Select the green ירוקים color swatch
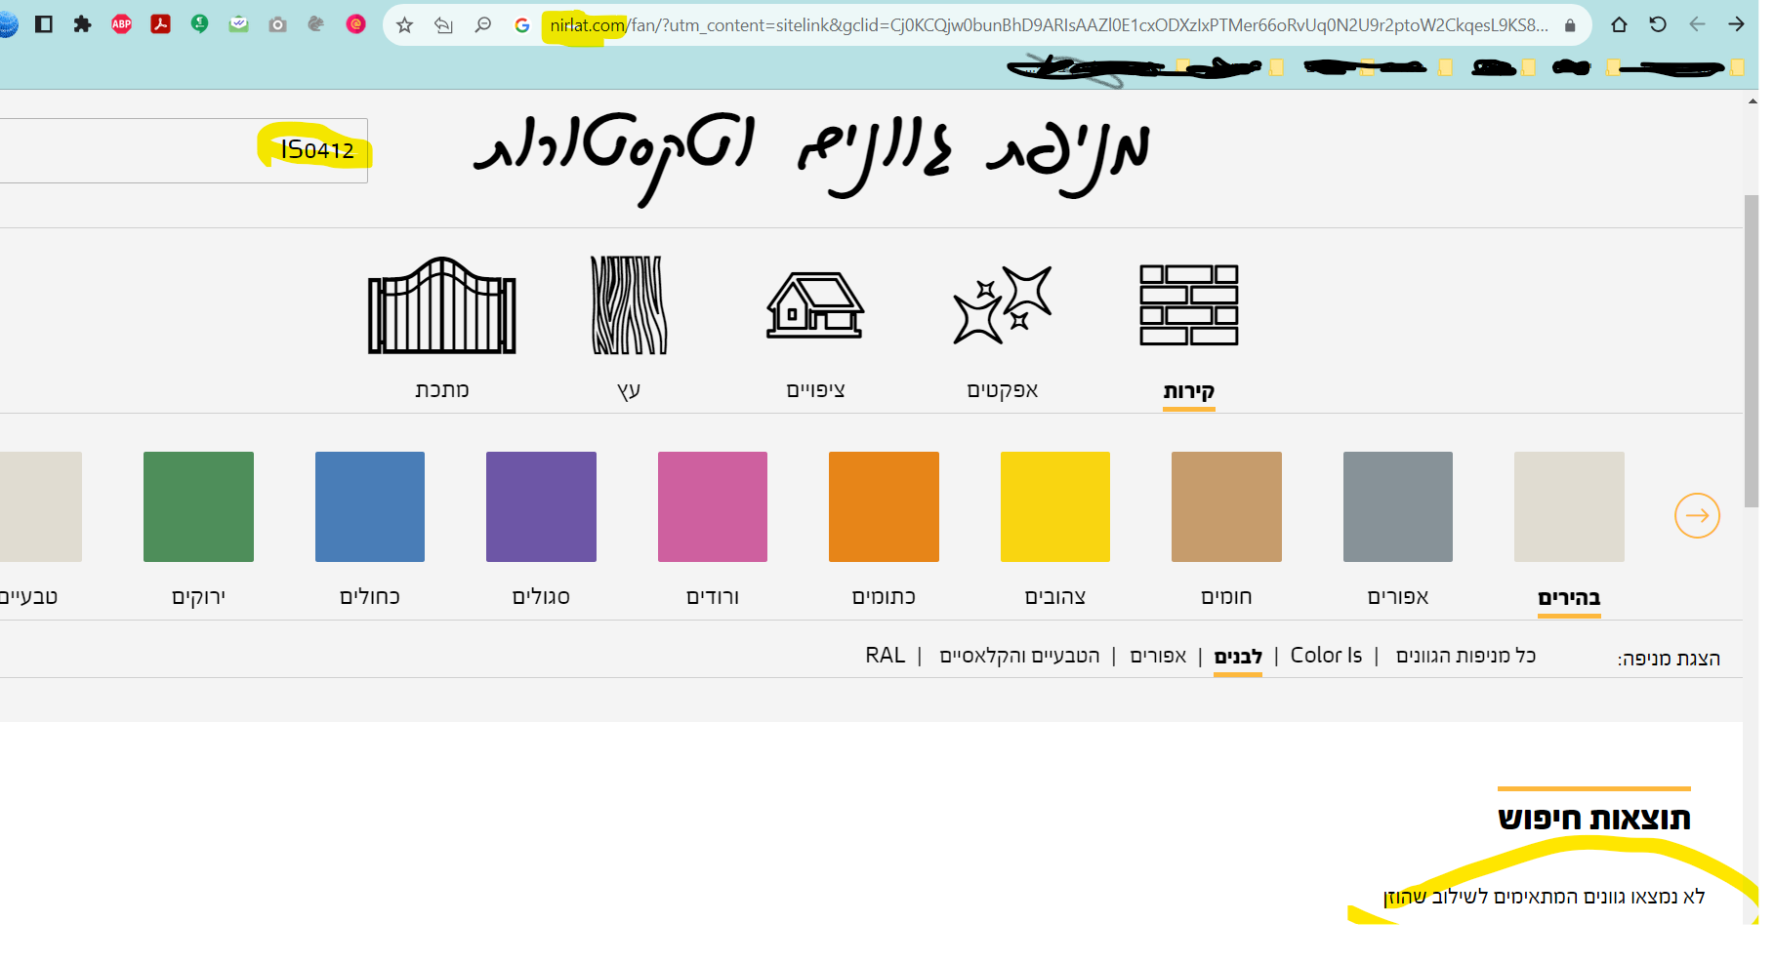Viewport: 1774px width, 962px height. [198, 505]
